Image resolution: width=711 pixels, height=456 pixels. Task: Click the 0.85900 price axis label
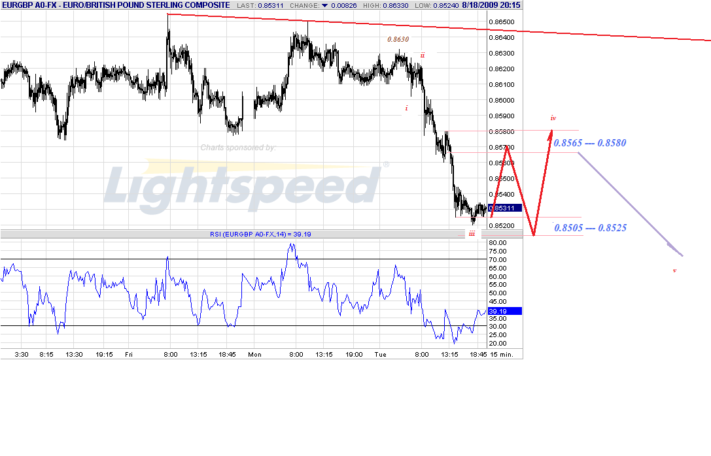point(502,116)
